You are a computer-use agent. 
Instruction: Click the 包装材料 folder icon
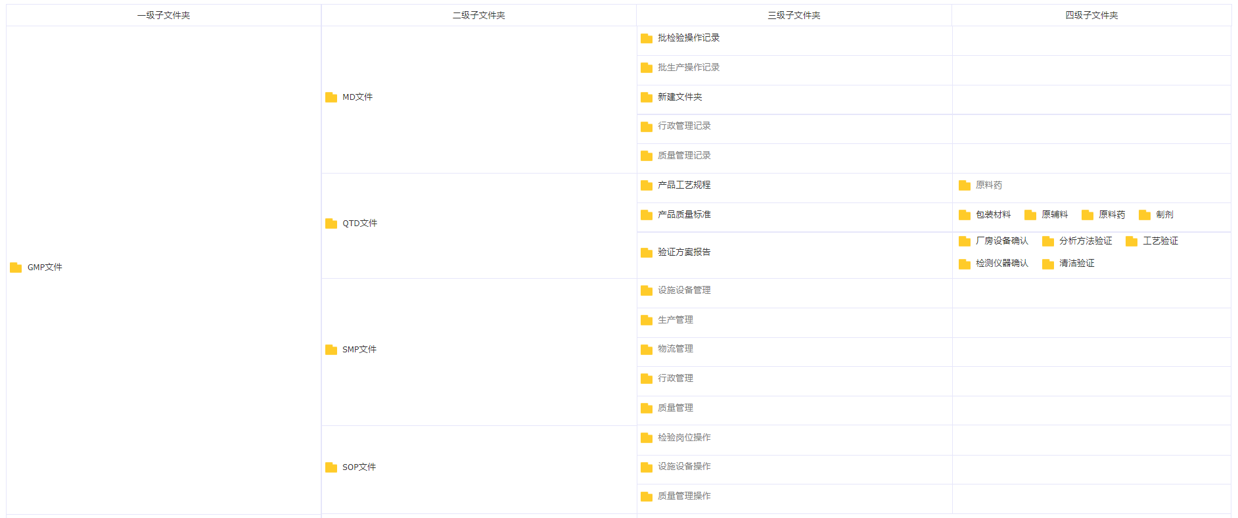tap(965, 215)
